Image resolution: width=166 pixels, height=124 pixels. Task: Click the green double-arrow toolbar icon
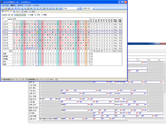pyautogui.click(x=31, y=8)
